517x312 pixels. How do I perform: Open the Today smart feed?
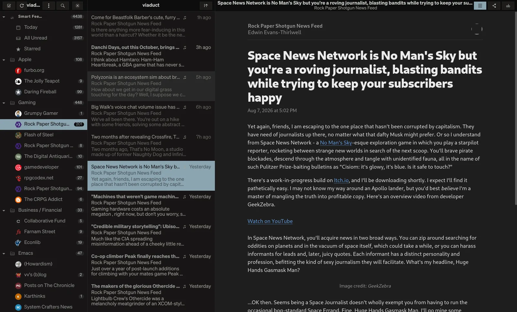pos(44,27)
